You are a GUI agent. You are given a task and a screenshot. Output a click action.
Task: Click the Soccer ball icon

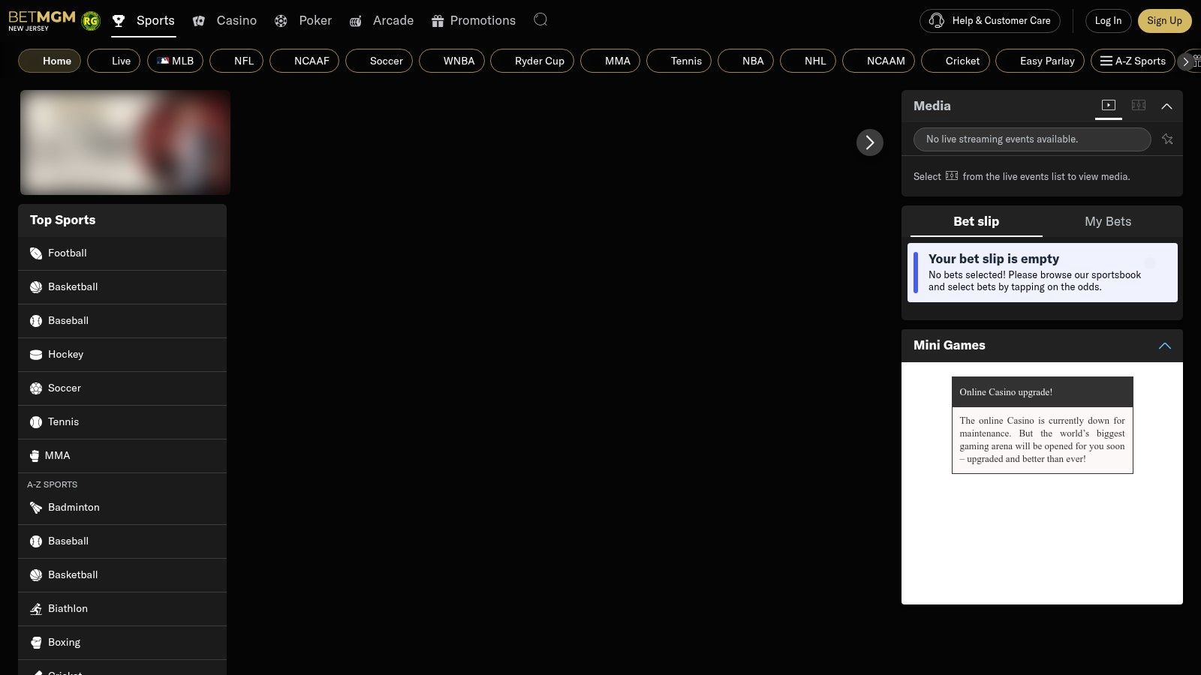[x=36, y=388]
